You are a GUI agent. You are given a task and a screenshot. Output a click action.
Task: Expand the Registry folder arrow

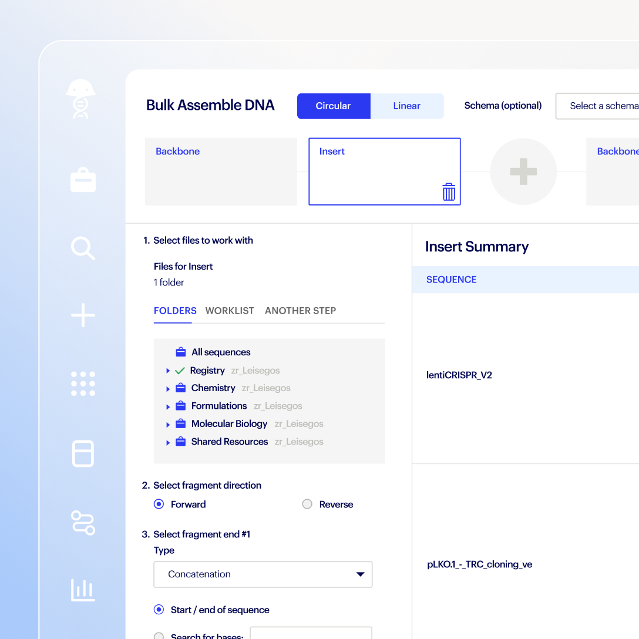point(168,371)
